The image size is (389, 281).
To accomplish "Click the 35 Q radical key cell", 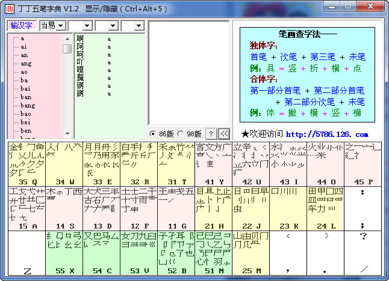I will [x=26, y=163].
